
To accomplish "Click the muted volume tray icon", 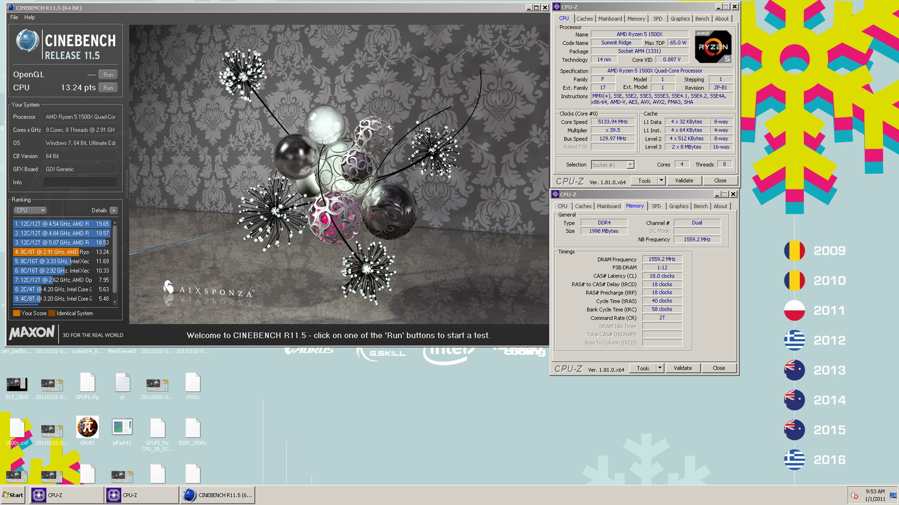I will (855, 495).
